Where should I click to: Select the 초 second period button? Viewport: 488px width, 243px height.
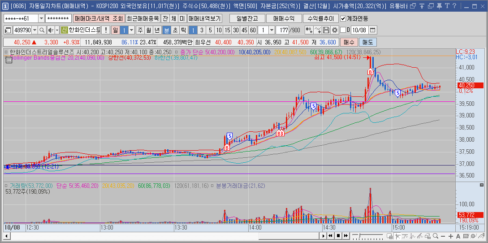coord(175,30)
